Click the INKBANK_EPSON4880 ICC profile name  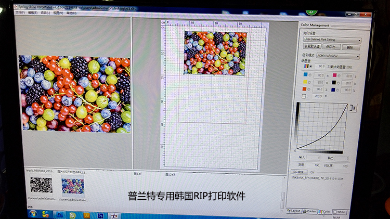[317, 178]
